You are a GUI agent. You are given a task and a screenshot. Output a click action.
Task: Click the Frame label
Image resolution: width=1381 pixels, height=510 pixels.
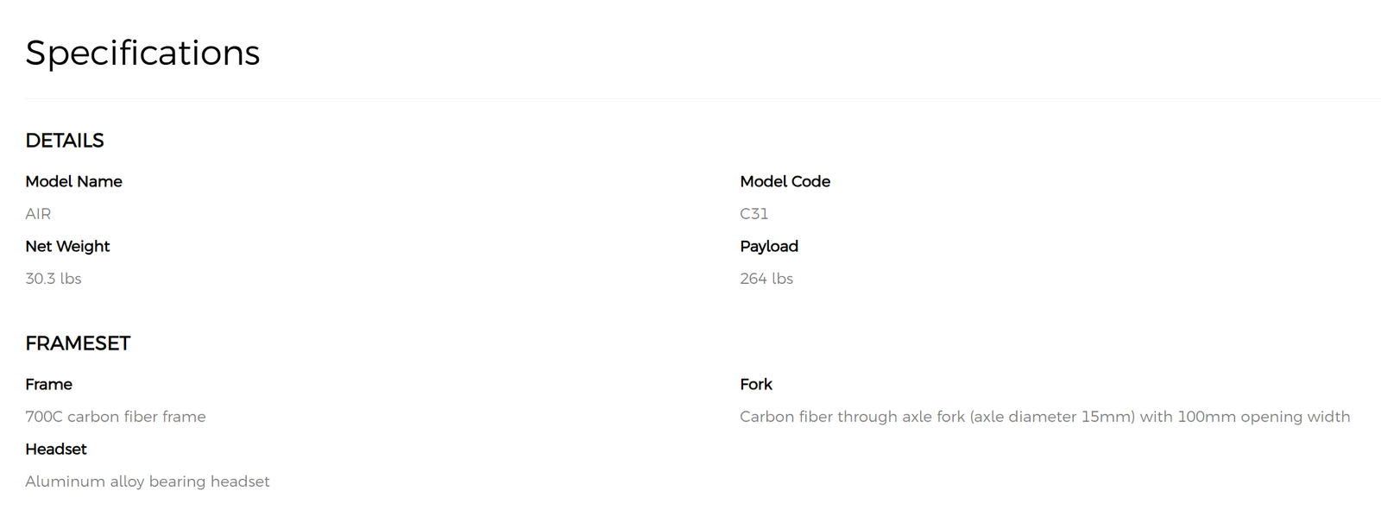48,384
